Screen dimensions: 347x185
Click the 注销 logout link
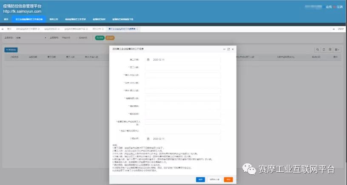[x=339, y=7]
